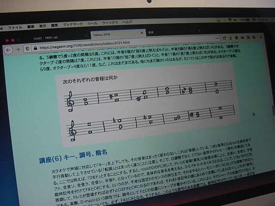This screenshot has height=206, width=275.
Task: Open the ヘルプ menu
Action: point(127,22)
